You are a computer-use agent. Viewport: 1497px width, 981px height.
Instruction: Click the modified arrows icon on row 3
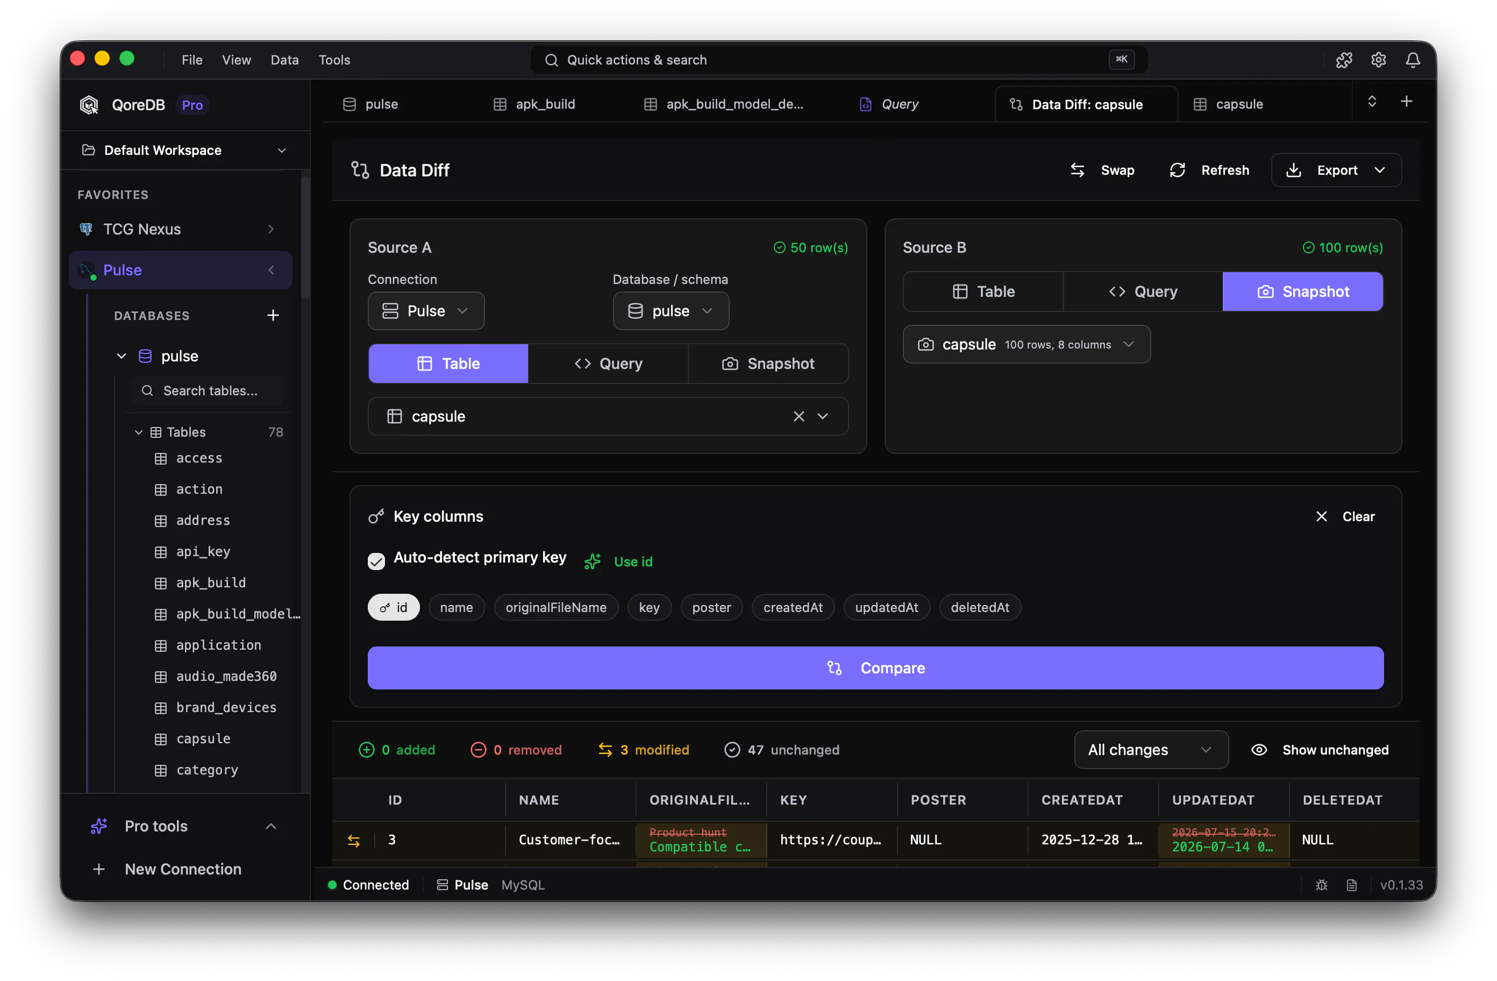tap(353, 840)
